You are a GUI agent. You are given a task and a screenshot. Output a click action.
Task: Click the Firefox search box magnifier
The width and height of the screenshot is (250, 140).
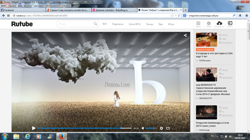tap(234, 16)
